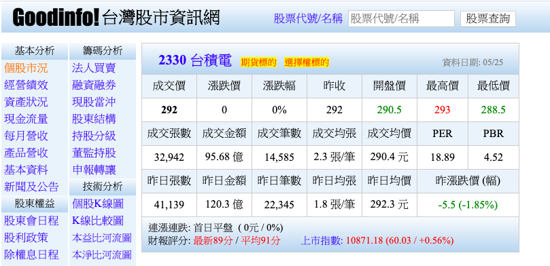The image size is (550, 266).
Task: Click the 2330 台積電 stock title
Action: (195, 61)
